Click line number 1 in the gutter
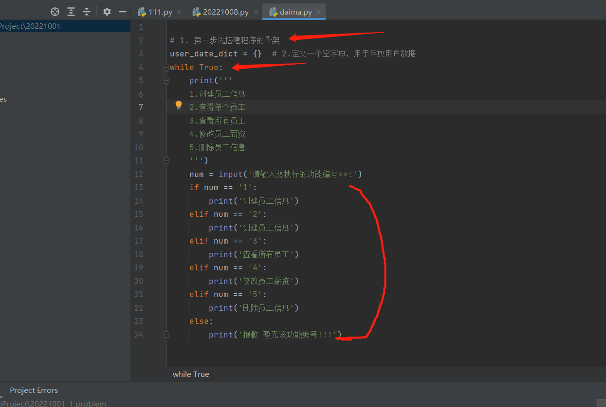Viewport: 606px width, 407px height. 141,27
